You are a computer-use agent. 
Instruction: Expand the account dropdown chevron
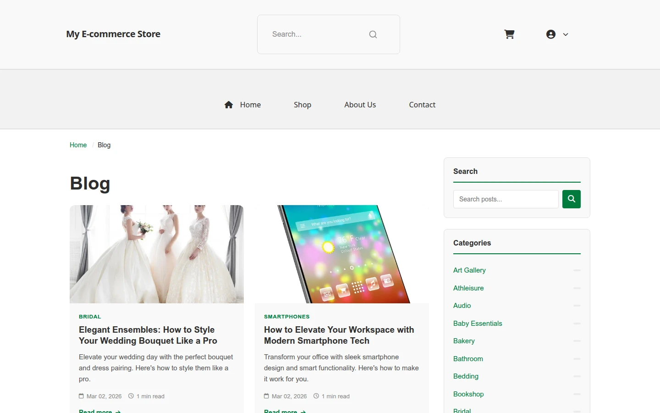tap(566, 34)
